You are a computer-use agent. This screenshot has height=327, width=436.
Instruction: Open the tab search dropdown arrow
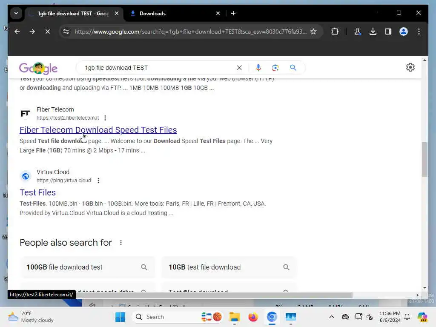click(16, 13)
